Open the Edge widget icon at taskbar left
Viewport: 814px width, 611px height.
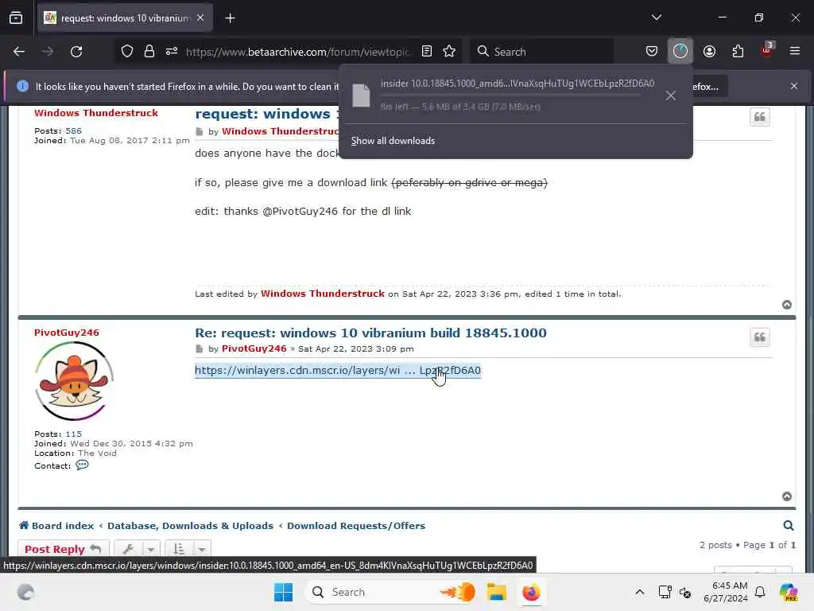click(x=25, y=592)
